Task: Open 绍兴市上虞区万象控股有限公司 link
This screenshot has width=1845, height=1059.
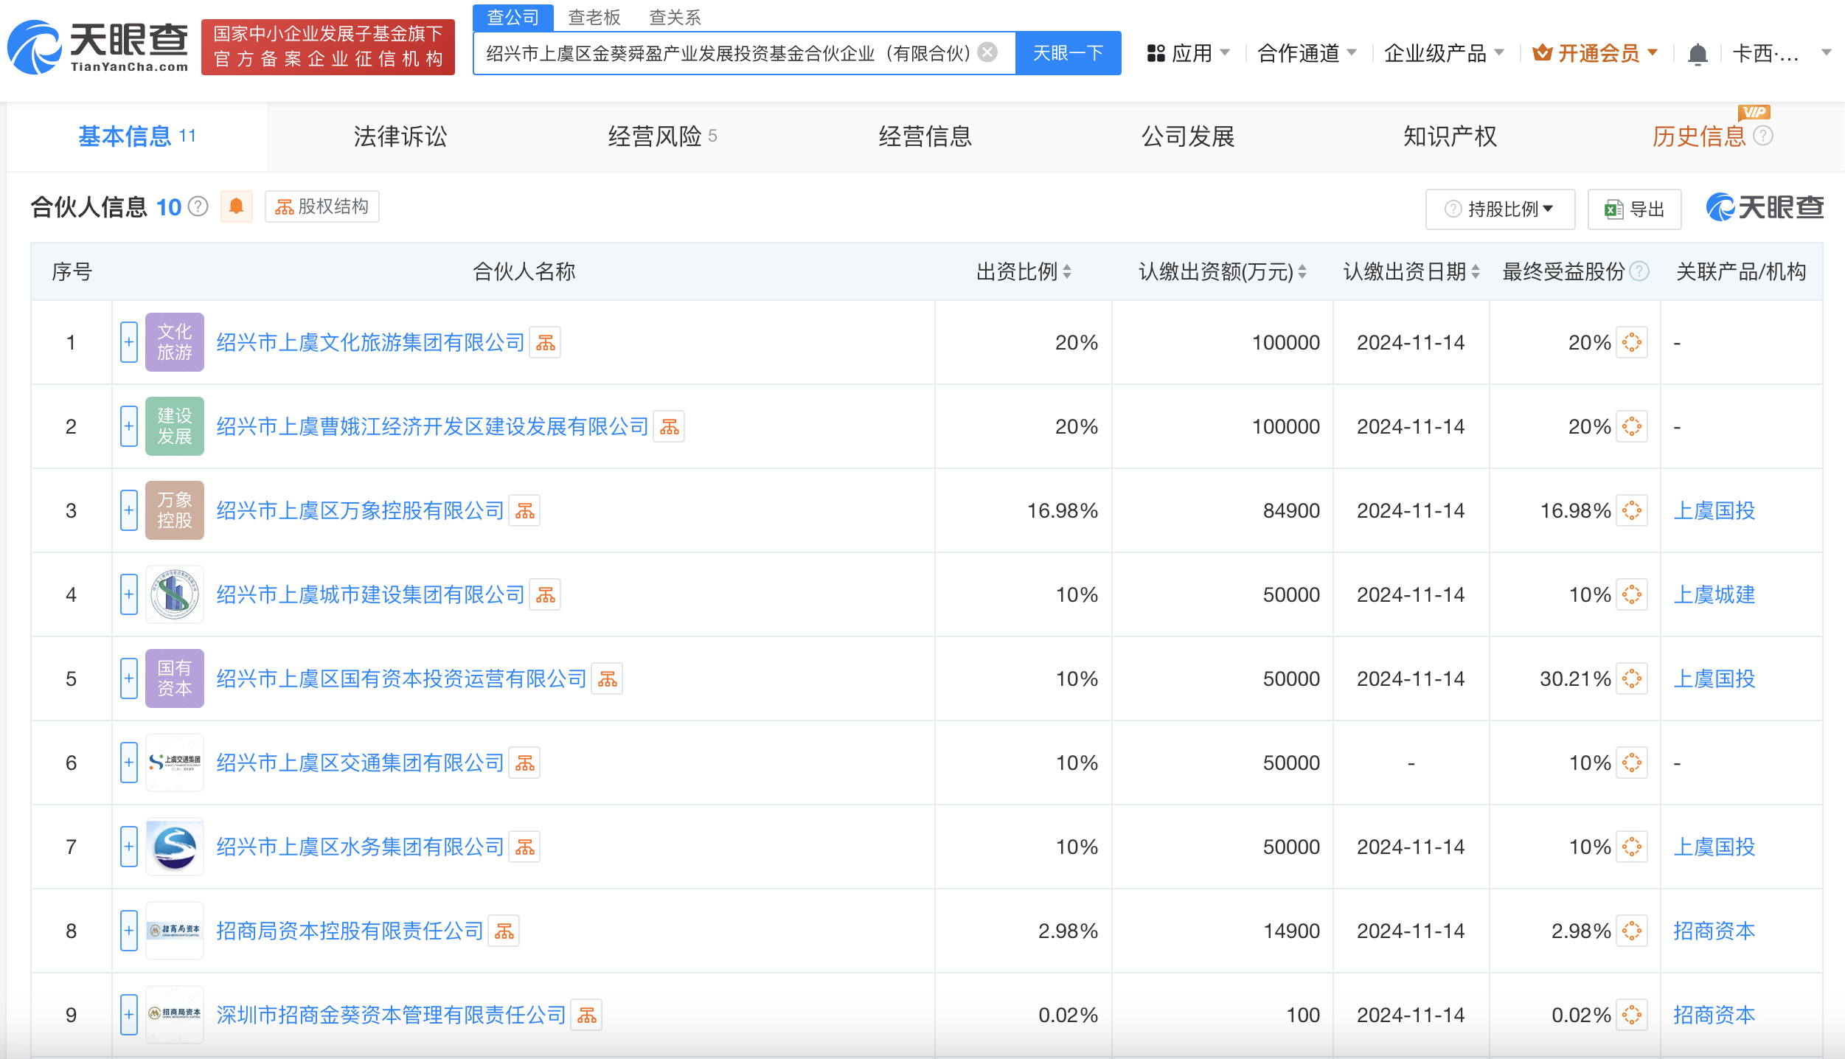Action: point(360,510)
